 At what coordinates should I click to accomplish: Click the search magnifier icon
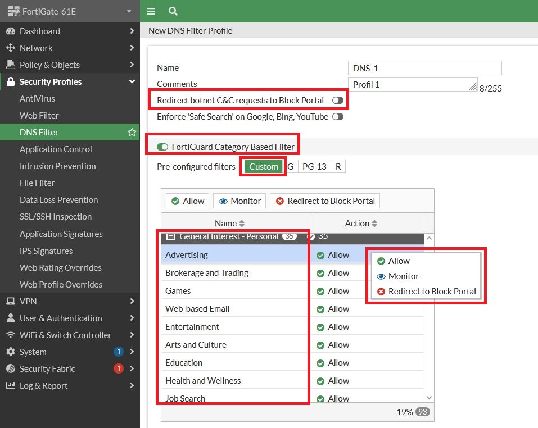click(173, 11)
